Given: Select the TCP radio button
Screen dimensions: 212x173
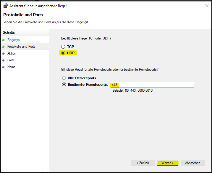Looking at the screenshot, I should point(63,47).
